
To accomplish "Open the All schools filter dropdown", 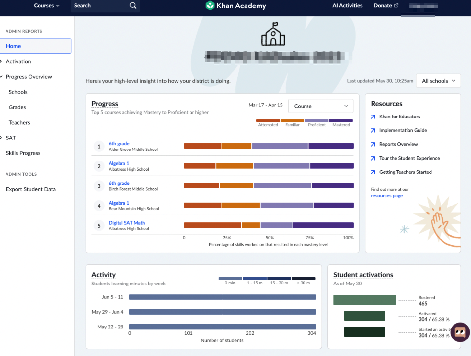I will click(439, 81).
